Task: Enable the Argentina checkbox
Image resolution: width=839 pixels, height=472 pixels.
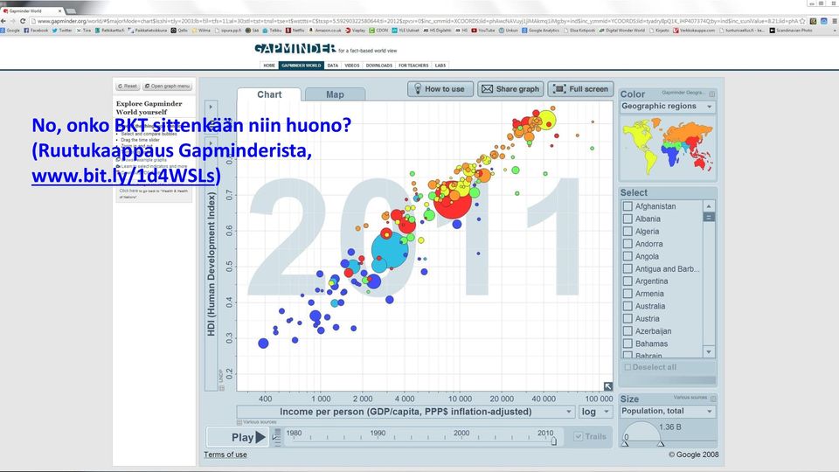Action: coord(628,281)
